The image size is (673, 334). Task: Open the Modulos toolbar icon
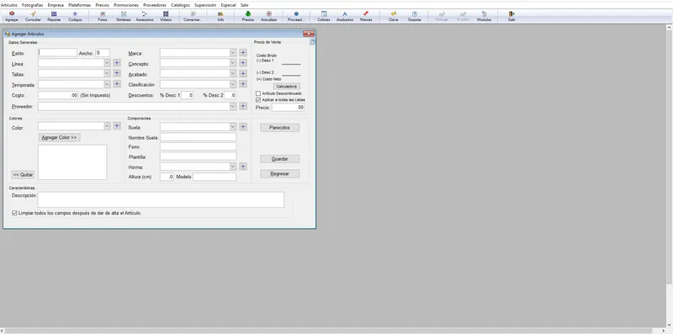[485, 16]
